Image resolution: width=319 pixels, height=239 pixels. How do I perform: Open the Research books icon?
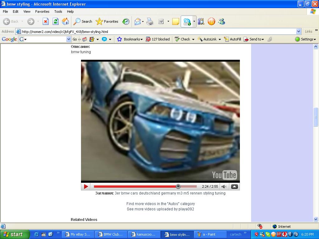coord(201,21)
